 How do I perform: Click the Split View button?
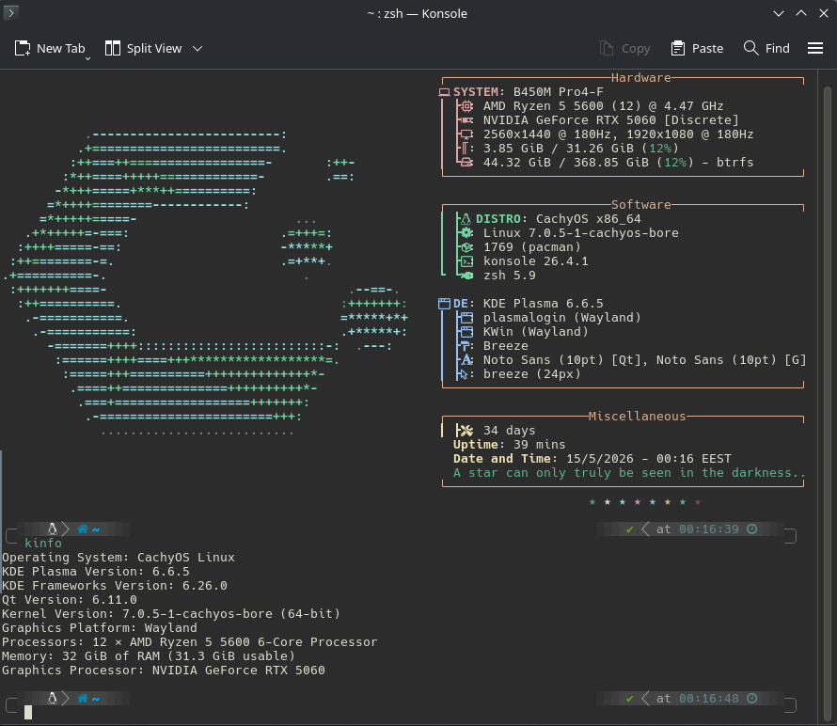pyautogui.click(x=144, y=49)
